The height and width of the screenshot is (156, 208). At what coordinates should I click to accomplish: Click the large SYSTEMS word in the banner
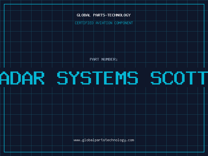point(98,78)
